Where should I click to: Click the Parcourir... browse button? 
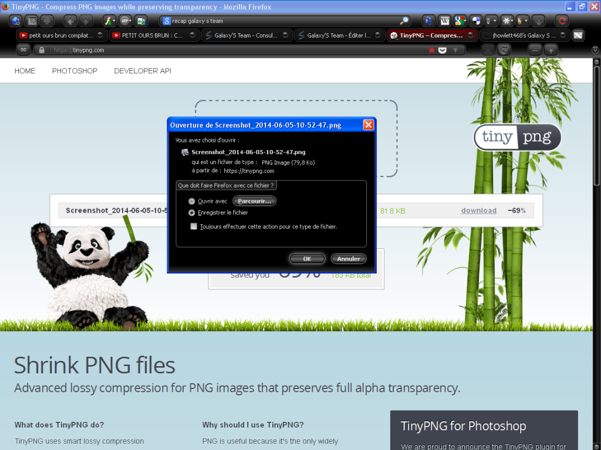point(255,202)
